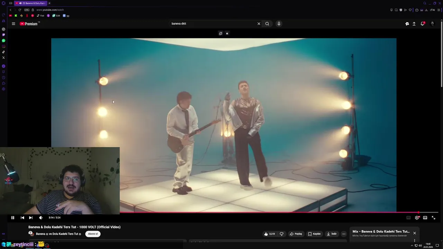The height and width of the screenshot is (249, 443).
Task: Enter fullscreen mode
Action: tap(433, 218)
